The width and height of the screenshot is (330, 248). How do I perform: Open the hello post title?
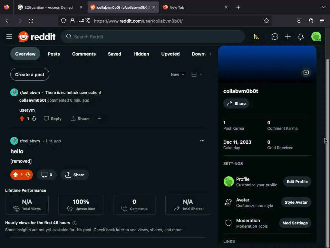pos(17,151)
